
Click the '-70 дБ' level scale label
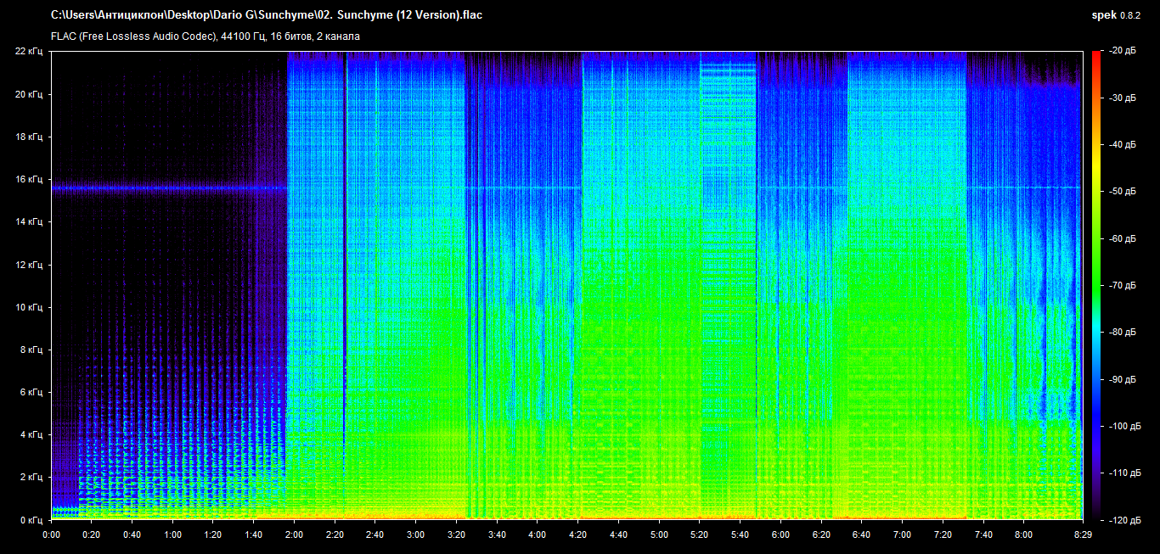point(1121,285)
